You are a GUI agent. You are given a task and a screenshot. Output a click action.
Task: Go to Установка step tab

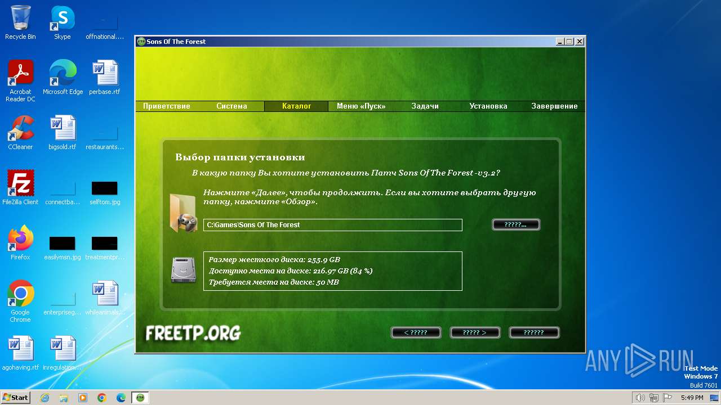pyautogui.click(x=488, y=106)
